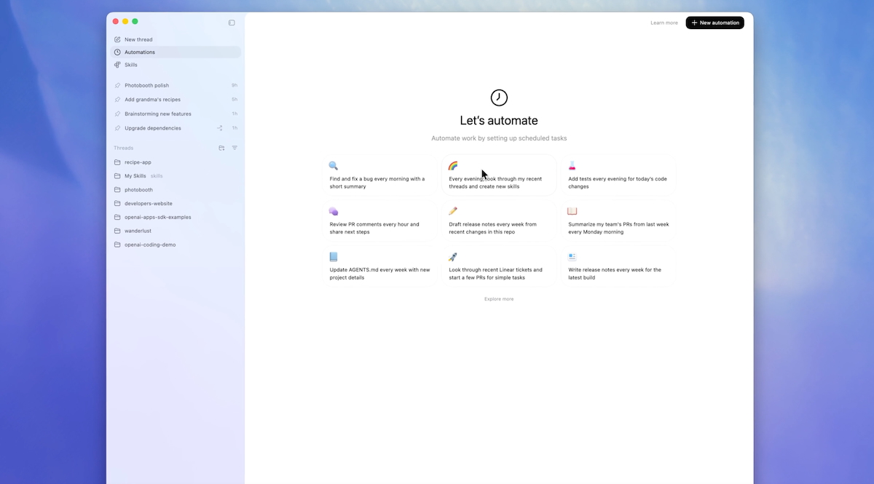Viewport: 874px width, 484px height.
Task: Select the Automations sidebar item
Action: pyautogui.click(x=139, y=52)
